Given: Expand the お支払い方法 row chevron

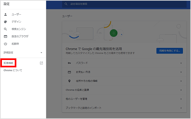Looking at the screenshot, I should [x=181, y=72].
